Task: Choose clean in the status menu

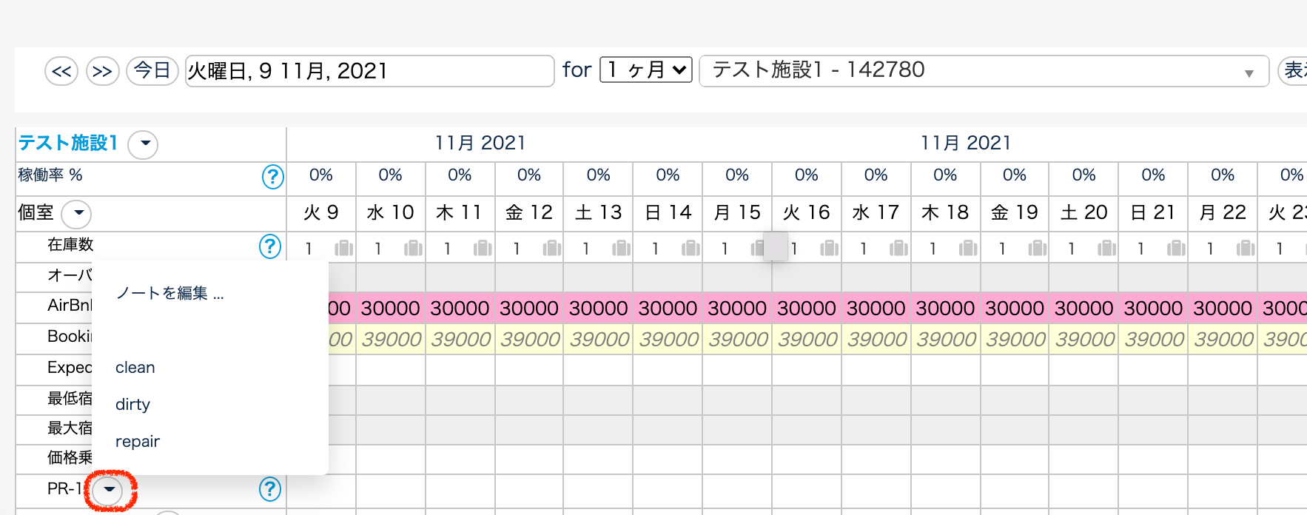Action: click(135, 368)
